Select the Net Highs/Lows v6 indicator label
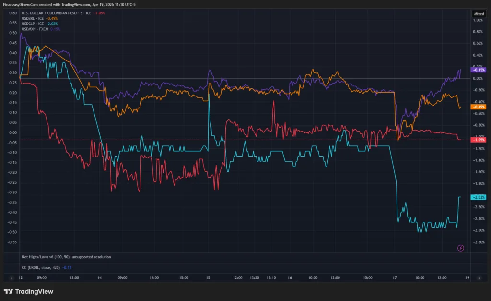Viewport: 491px width, 301px height. pyautogui.click(x=66, y=257)
